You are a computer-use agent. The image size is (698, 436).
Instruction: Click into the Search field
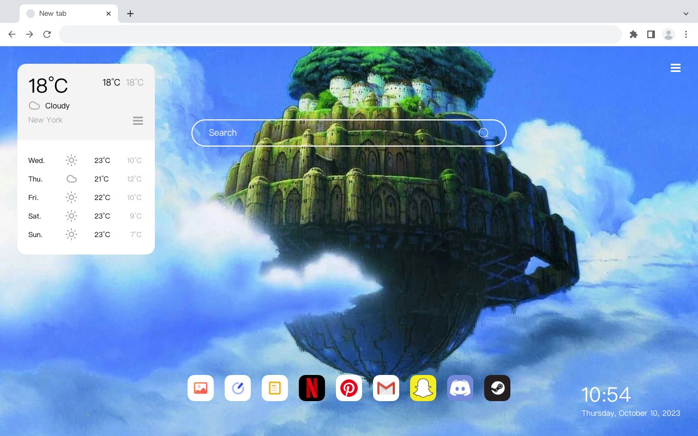[x=349, y=133]
